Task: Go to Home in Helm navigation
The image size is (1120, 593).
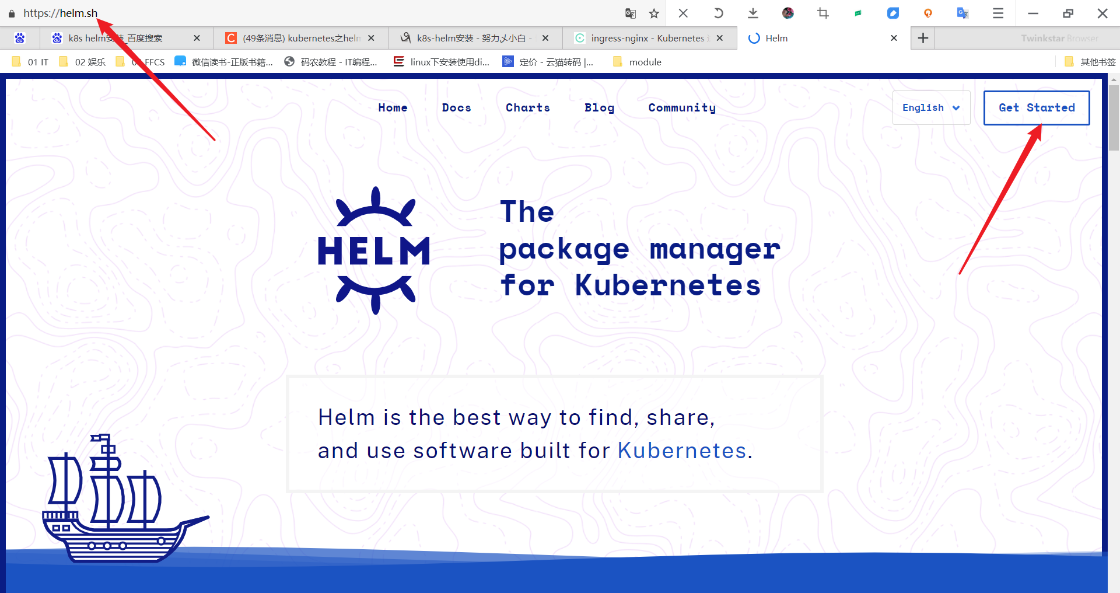Action: [x=393, y=107]
